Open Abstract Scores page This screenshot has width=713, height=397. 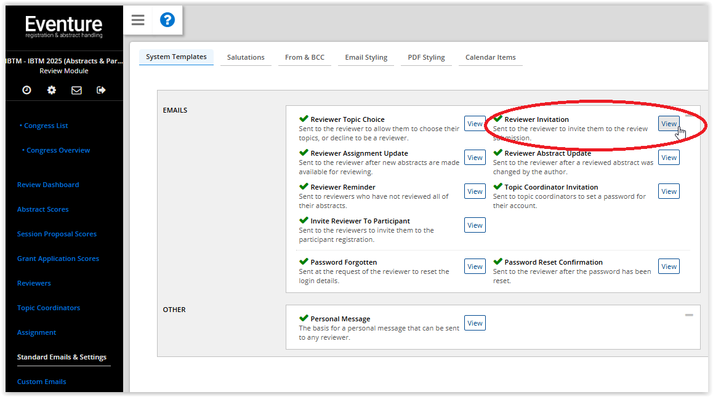click(42, 209)
